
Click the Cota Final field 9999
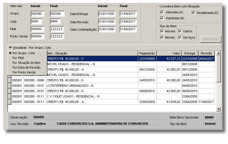(55, 22)
